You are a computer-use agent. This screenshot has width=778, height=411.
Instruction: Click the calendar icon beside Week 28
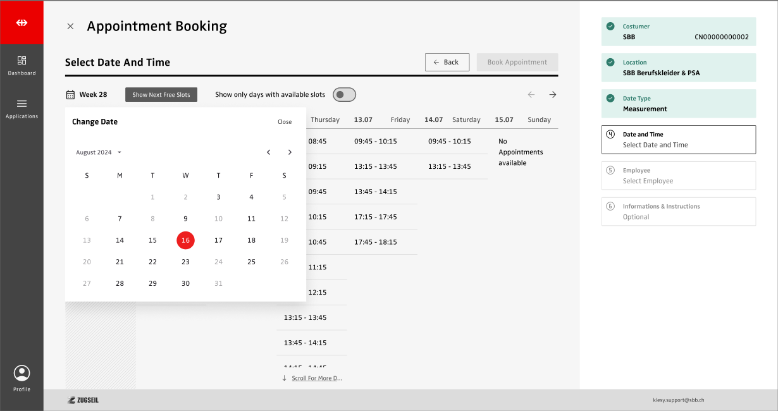click(x=70, y=95)
